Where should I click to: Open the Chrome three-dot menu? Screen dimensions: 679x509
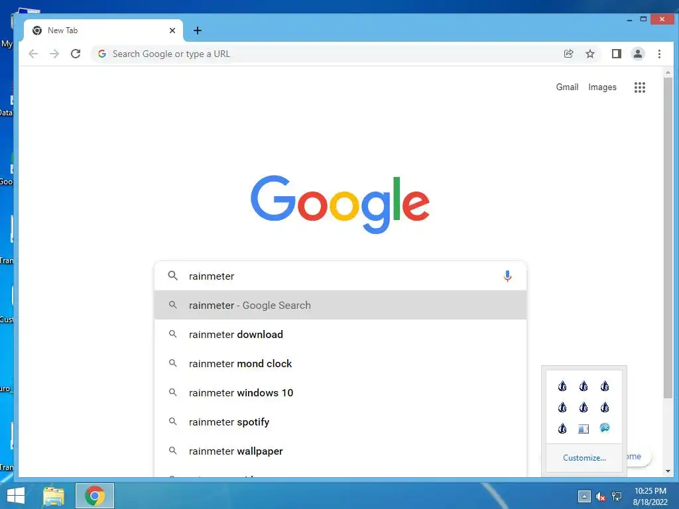(x=659, y=54)
